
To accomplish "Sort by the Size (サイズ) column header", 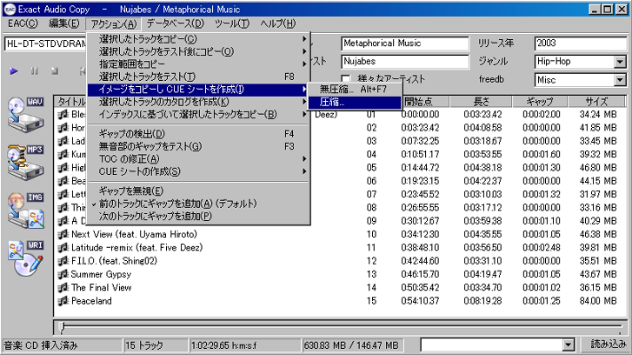I will pos(596,102).
